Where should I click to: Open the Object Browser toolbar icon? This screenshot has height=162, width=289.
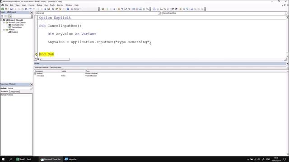pos(60,9)
